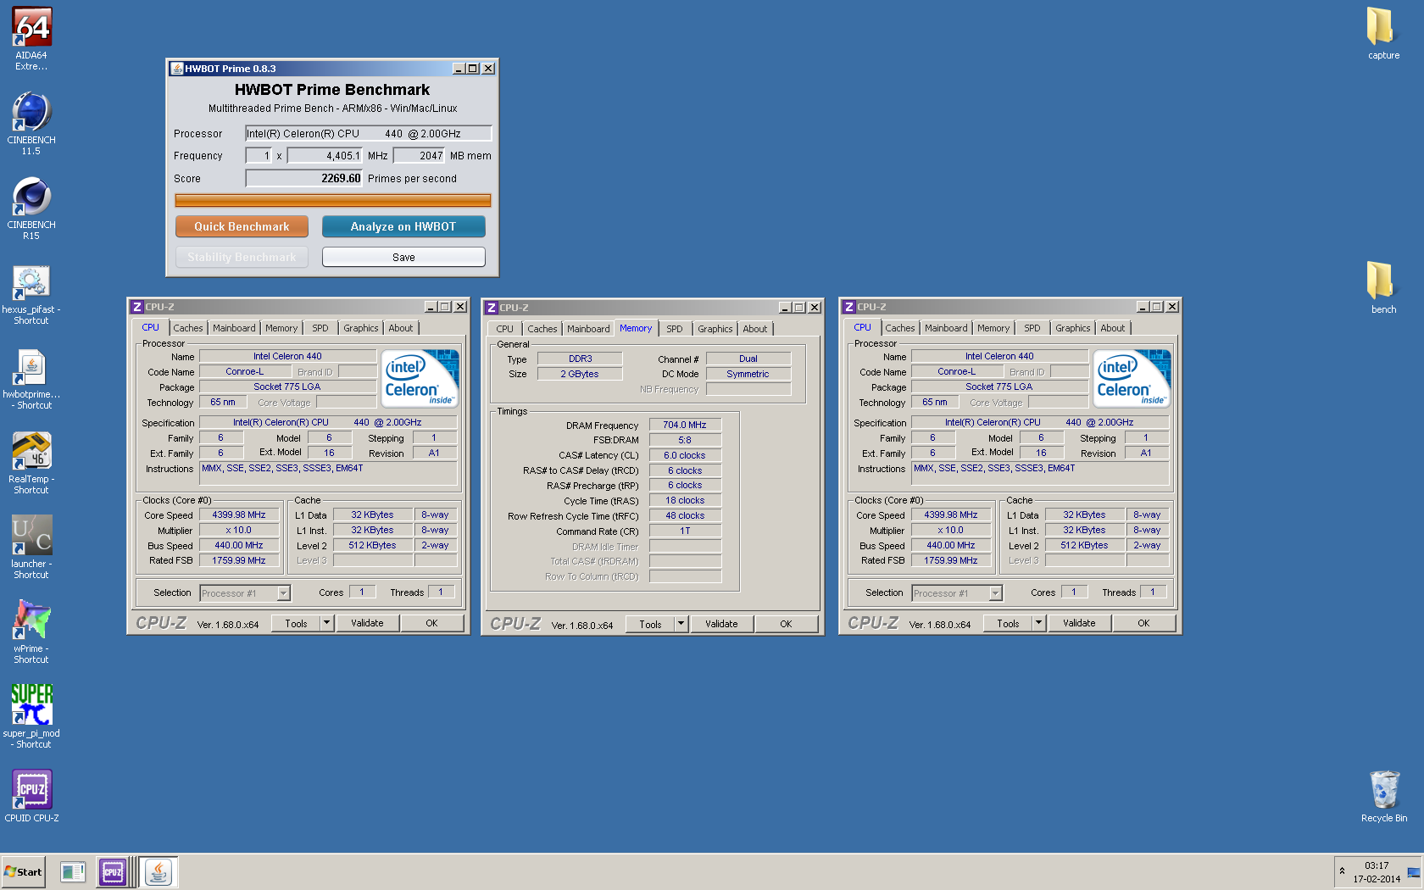The width and height of the screenshot is (1424, 890).
Task: Open SPD tab in middle CPU-Z
Action: coord(675,329)
